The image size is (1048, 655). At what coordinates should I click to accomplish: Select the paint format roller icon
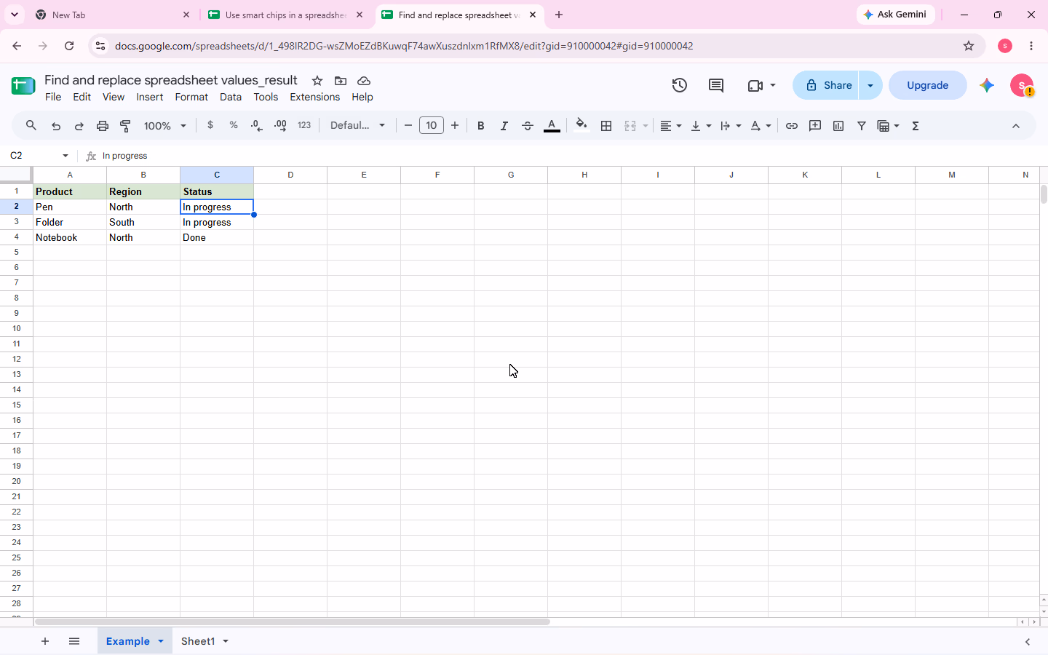[x=126, y=126]
